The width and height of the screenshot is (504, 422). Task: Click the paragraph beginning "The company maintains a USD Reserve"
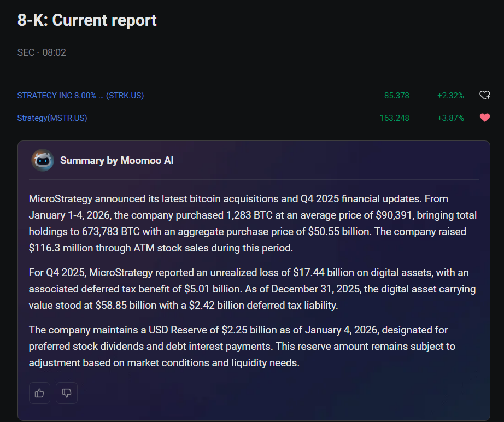242,346
